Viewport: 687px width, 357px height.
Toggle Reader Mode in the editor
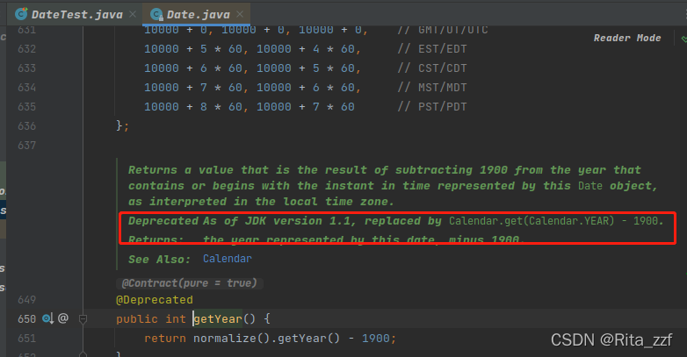627,38
